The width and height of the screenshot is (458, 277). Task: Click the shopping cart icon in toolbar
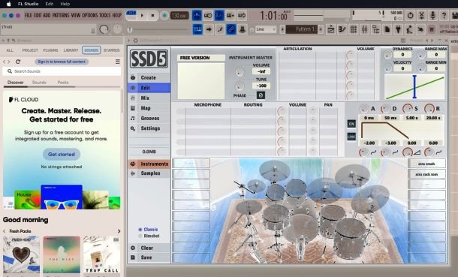coord(431,29)
